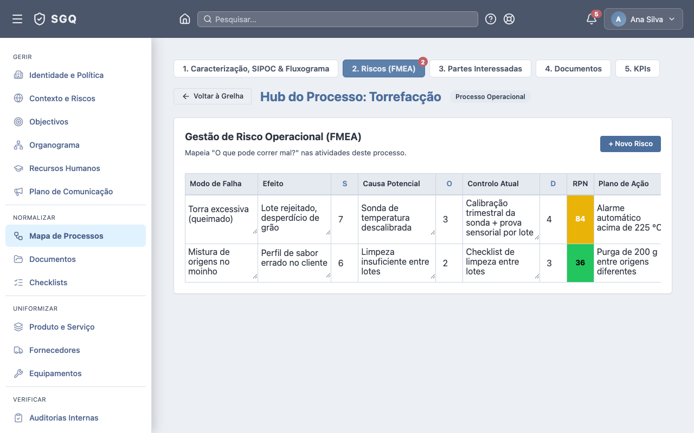Go to home via house icon
694x433 pixels.
click(x=185, y=19)
